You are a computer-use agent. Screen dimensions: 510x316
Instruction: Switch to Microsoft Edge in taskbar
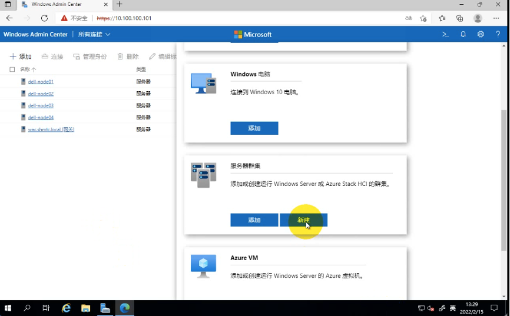coord(125,308)
